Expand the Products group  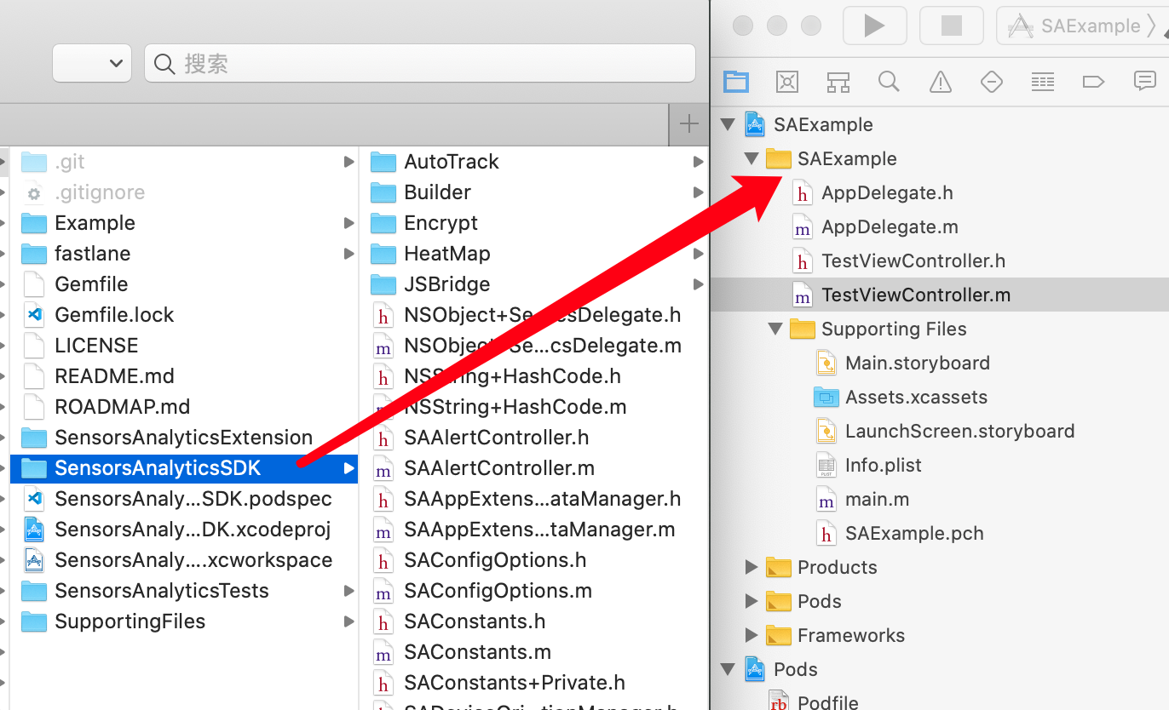tap(751, 567)
